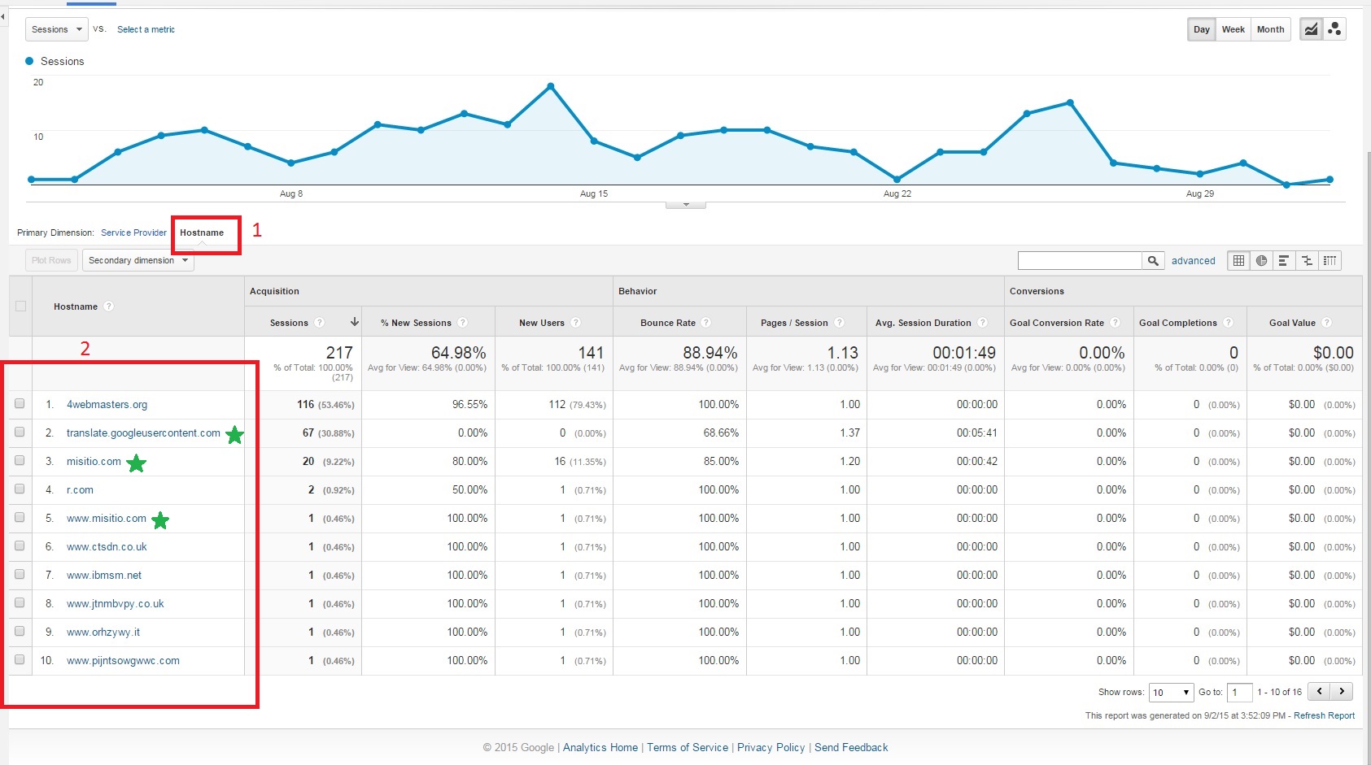Screen dimensions: 1371x765
Task: Open the www.ctsdn.co.uk hostname link
Action: pos(107,546)
